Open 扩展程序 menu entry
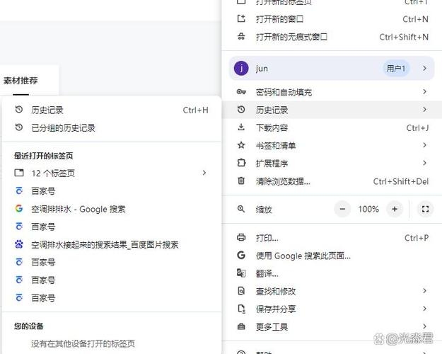The image size is (442, 354). click(x=332, y=163)
